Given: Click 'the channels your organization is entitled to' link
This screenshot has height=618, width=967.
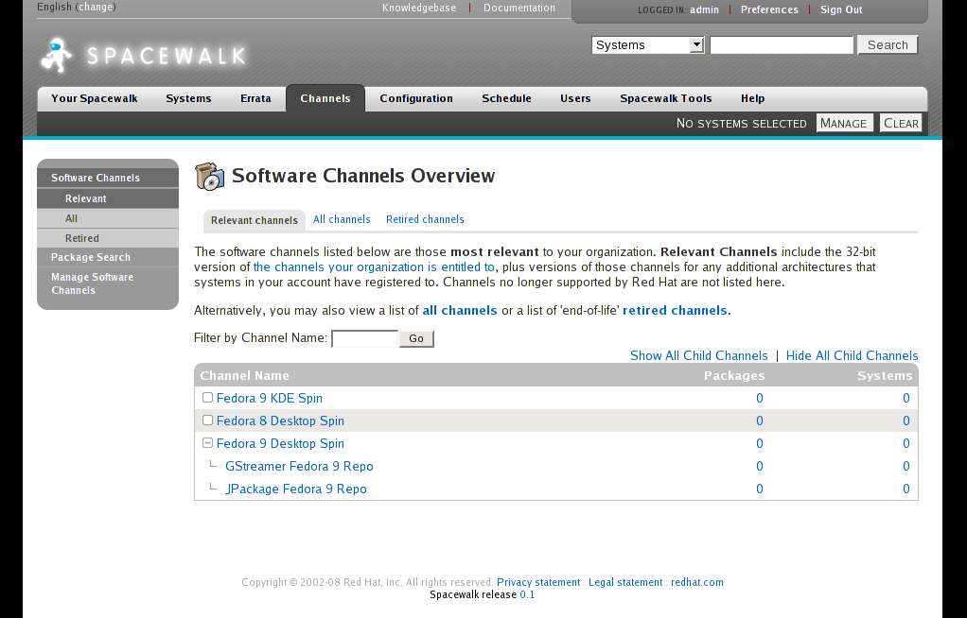Looking at the screenshot, I should point(374,266).
